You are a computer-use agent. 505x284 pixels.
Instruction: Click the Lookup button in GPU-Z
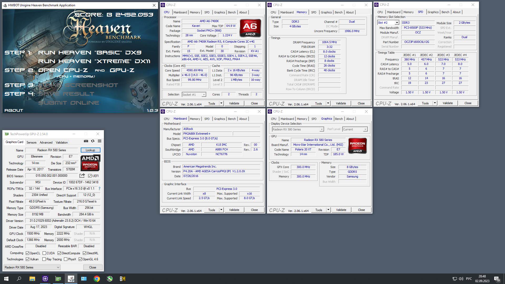click(x=90, y=150)
